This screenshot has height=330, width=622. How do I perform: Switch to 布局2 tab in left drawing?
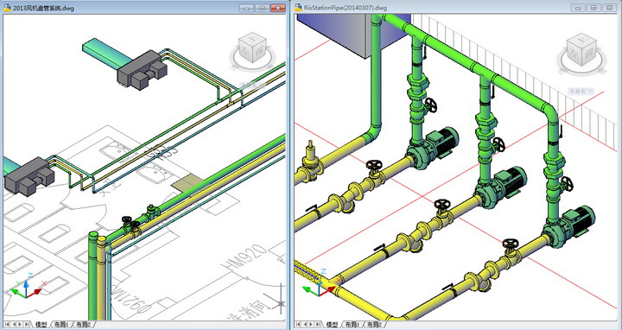84,324
